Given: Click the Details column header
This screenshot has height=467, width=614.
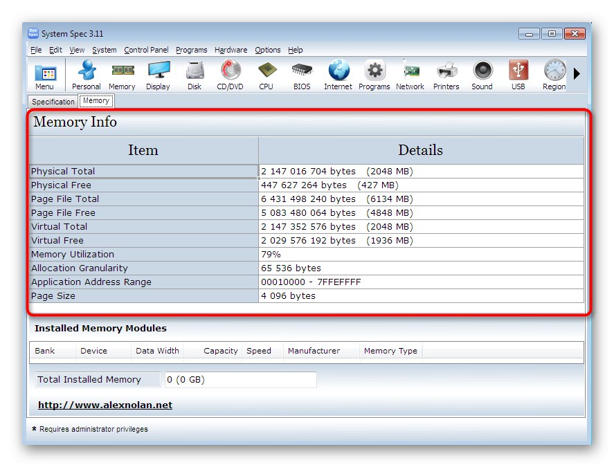Looking at the screenshot, I should pyautogui.click(x=421, y=150).
